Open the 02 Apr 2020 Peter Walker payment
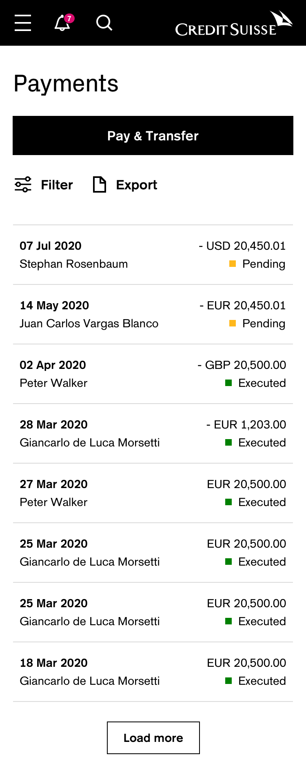This screenshot has height=777, width=306. coord(153,374)
